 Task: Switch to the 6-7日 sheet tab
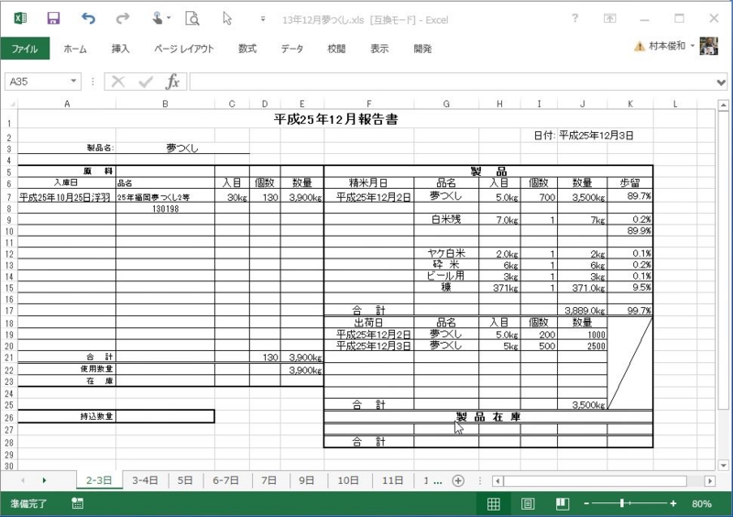226,480
